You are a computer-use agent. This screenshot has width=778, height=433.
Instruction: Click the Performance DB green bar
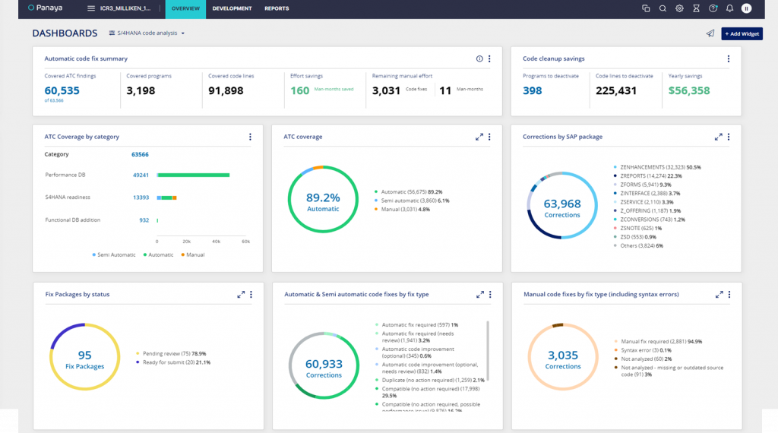[x=194, y=175]
